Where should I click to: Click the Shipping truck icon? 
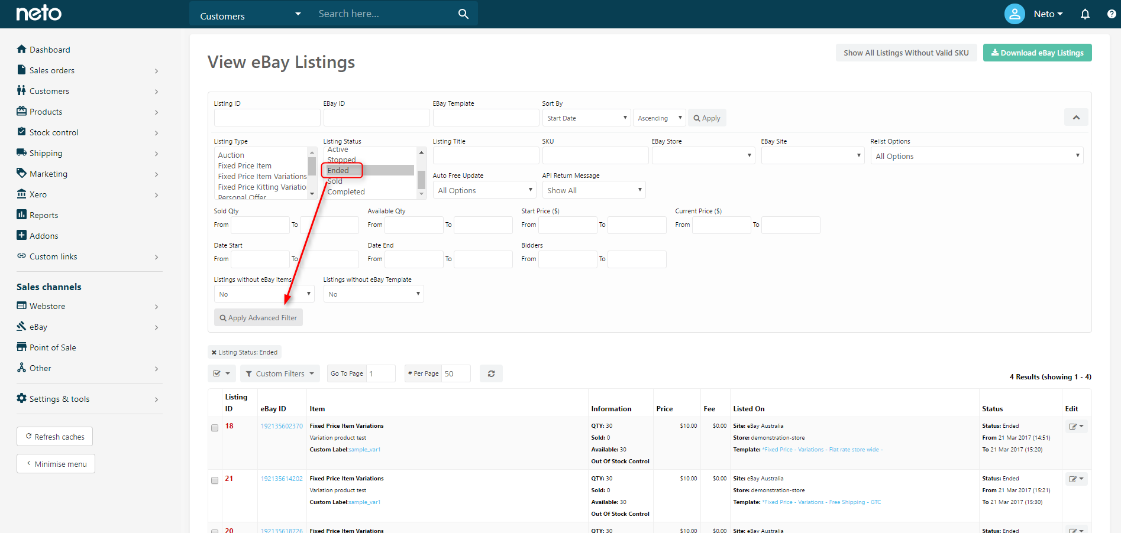(22, 152)
